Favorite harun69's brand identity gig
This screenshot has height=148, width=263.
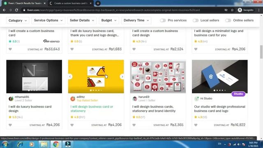pyautogui.click(x=134, y=125)
